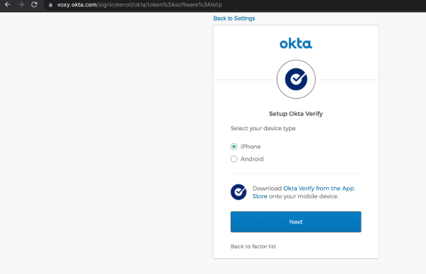Click the small Okta Verify icon beside Download
The image size is (426, 274).
pos(239,192)
